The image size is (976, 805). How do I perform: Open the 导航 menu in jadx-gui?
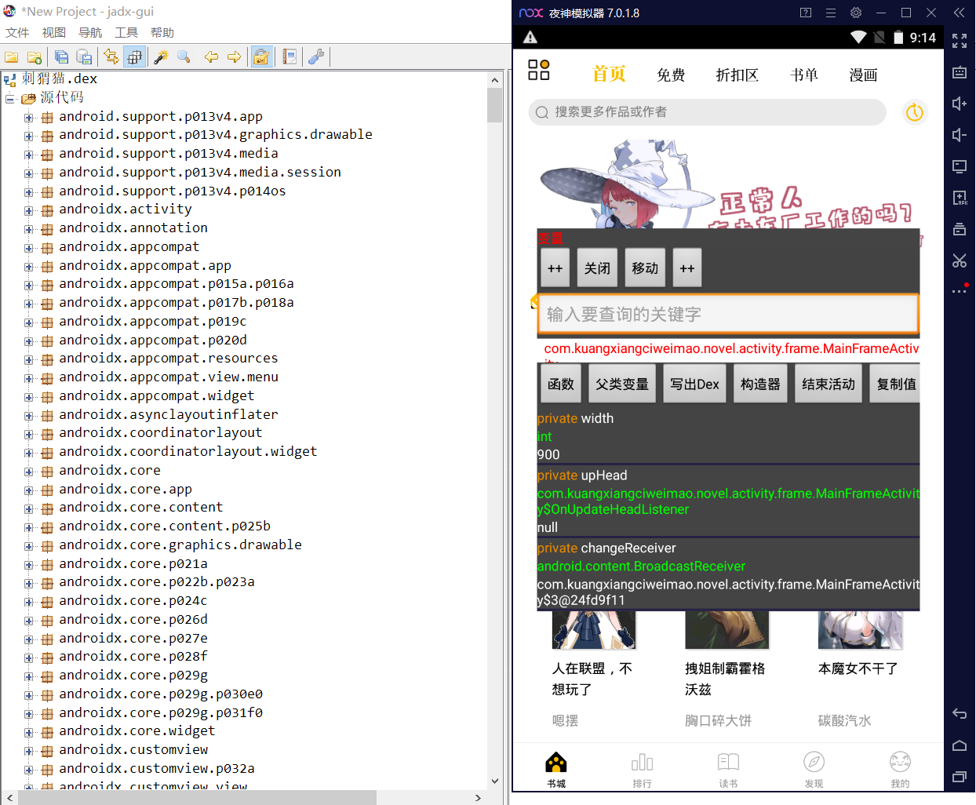coord(90,32)
